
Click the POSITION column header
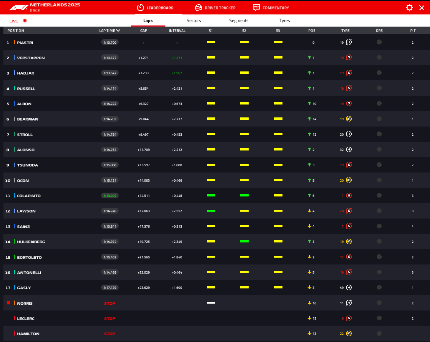(16, 31)
